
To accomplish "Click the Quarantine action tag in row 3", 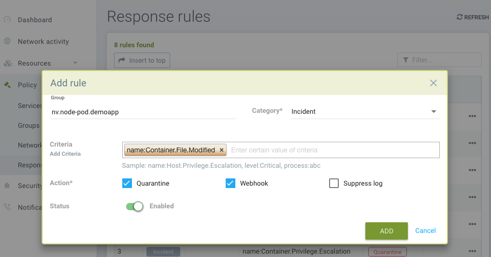I will pyautogui.click(x=388, y=252).
